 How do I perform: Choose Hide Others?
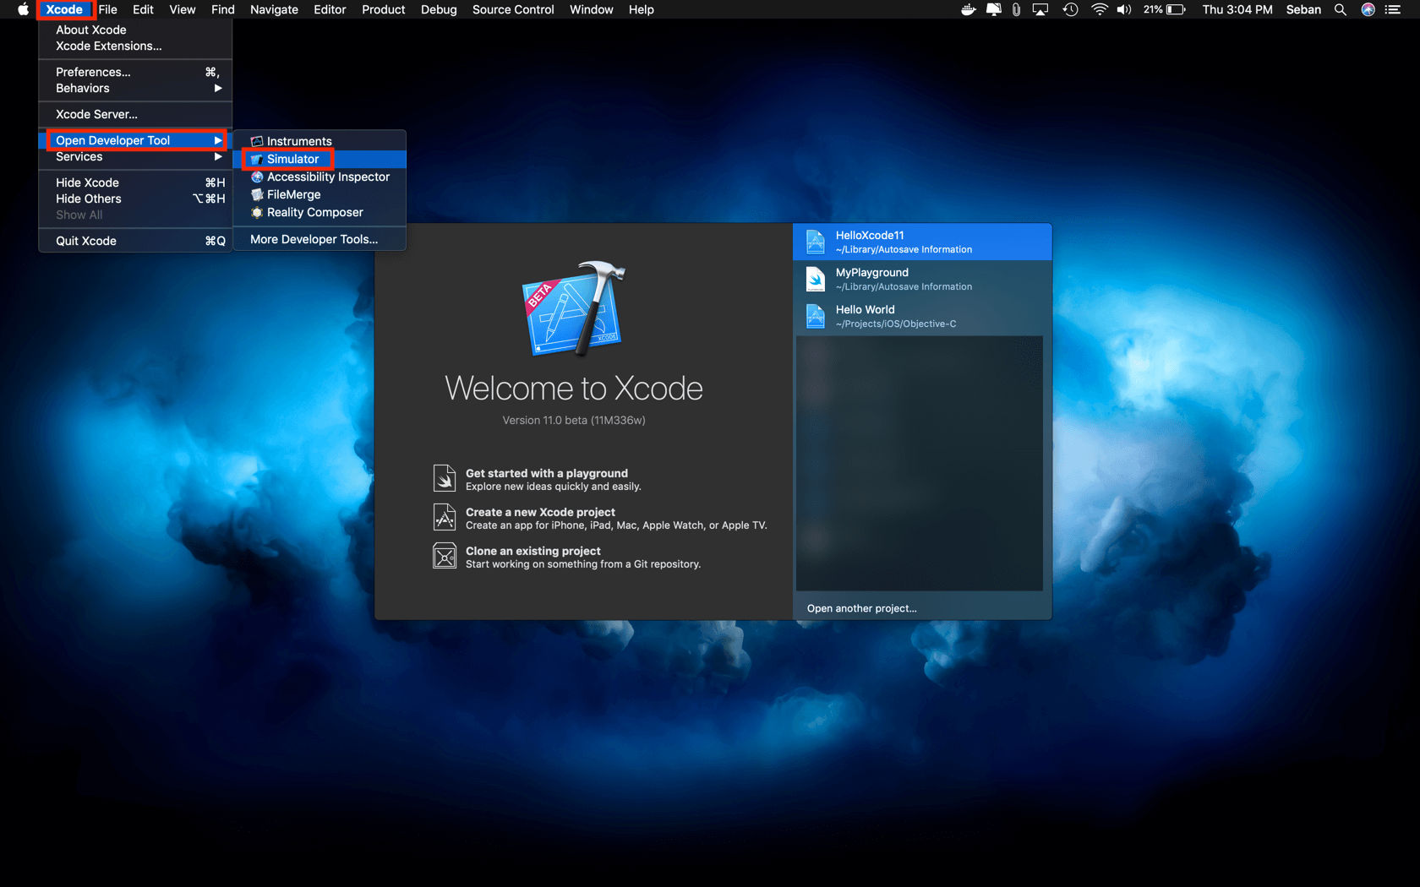(135, 199)
